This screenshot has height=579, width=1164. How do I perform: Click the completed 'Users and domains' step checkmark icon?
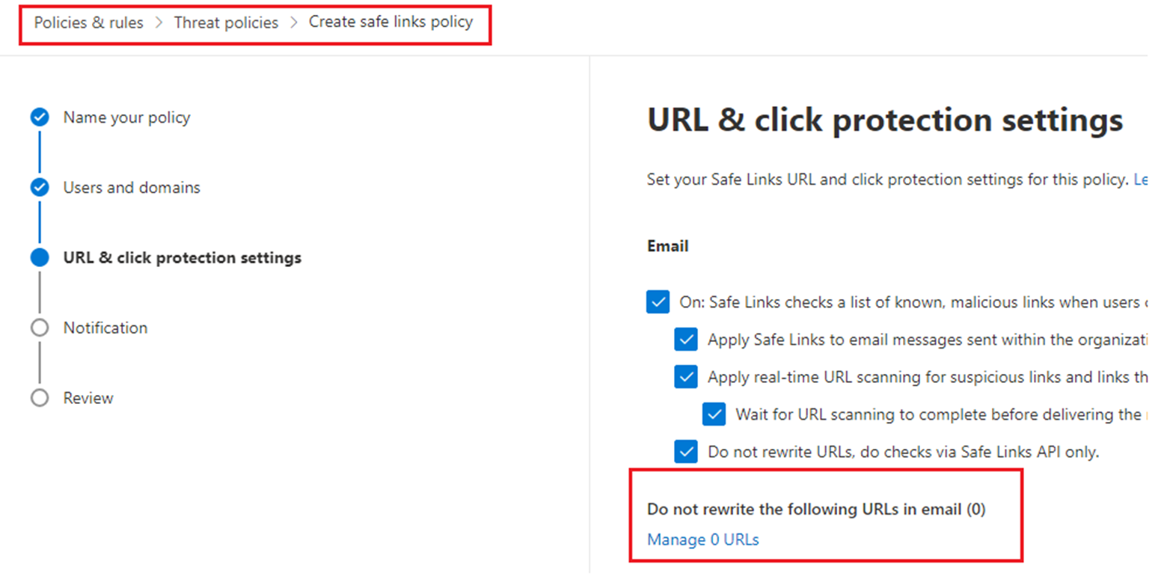[x=40, y=188]
